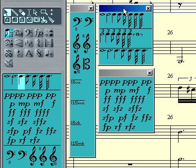
Task: Select the 8va octave line symbol
Action: (x=76, y=82)
